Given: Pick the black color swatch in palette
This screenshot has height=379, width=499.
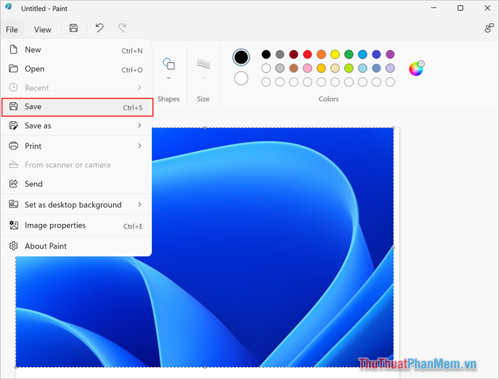Looking at the screenshot, I should [266, 54].
